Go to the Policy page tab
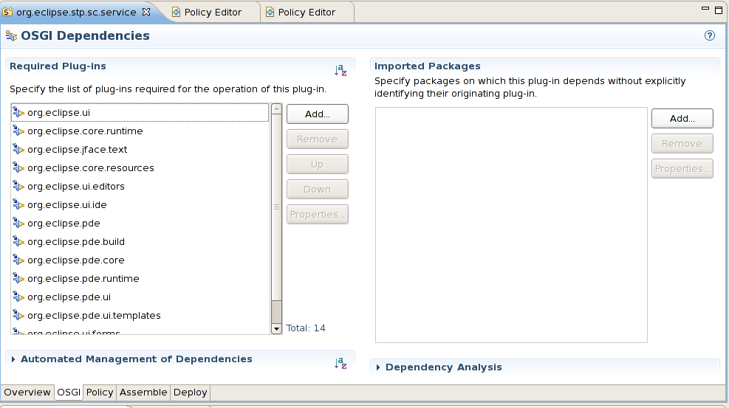The height and width of the screenshot is (408, 729). point(100,393)
